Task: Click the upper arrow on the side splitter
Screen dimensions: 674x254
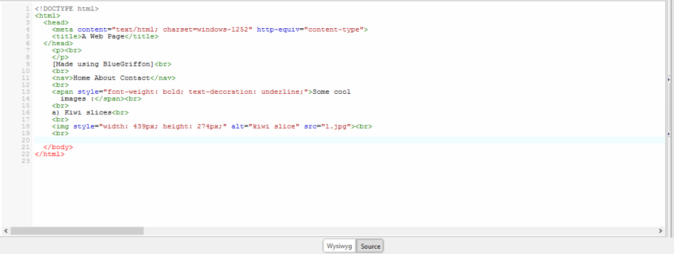Action: pos(669,79)
